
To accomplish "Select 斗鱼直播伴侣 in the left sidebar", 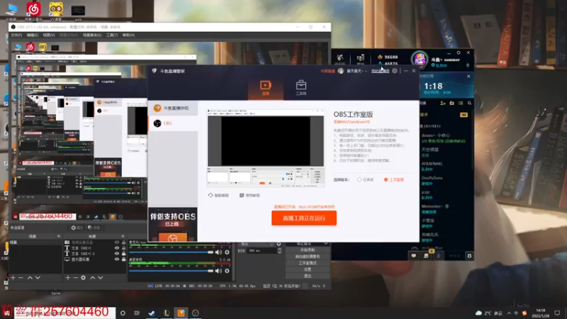I will 173,108.
